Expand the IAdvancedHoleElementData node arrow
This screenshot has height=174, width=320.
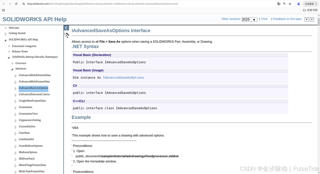[15, 76]
